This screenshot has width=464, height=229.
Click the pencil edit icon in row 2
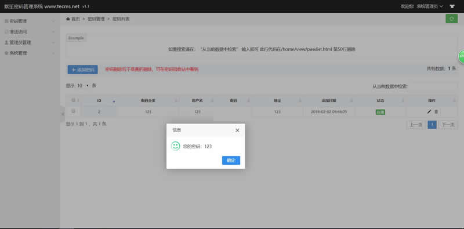429,112
